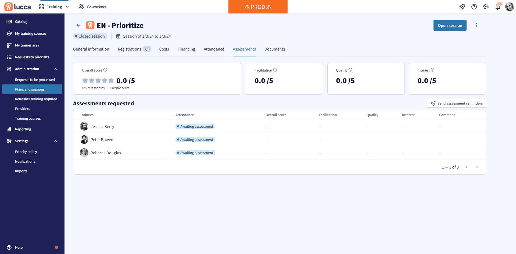Switch to General information tab
This screenshot has height=254, width=516.
[91, 49]
